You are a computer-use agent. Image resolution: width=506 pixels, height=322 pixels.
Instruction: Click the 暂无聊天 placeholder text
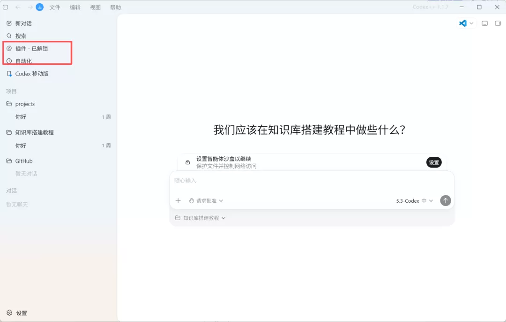17,204
